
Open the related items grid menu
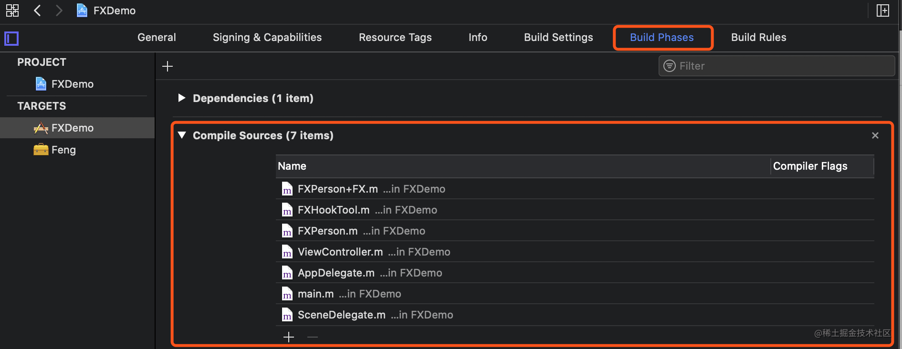(x=12, y=10)
